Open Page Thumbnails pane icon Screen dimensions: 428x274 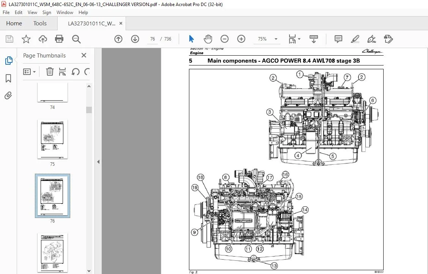point(8,61)
